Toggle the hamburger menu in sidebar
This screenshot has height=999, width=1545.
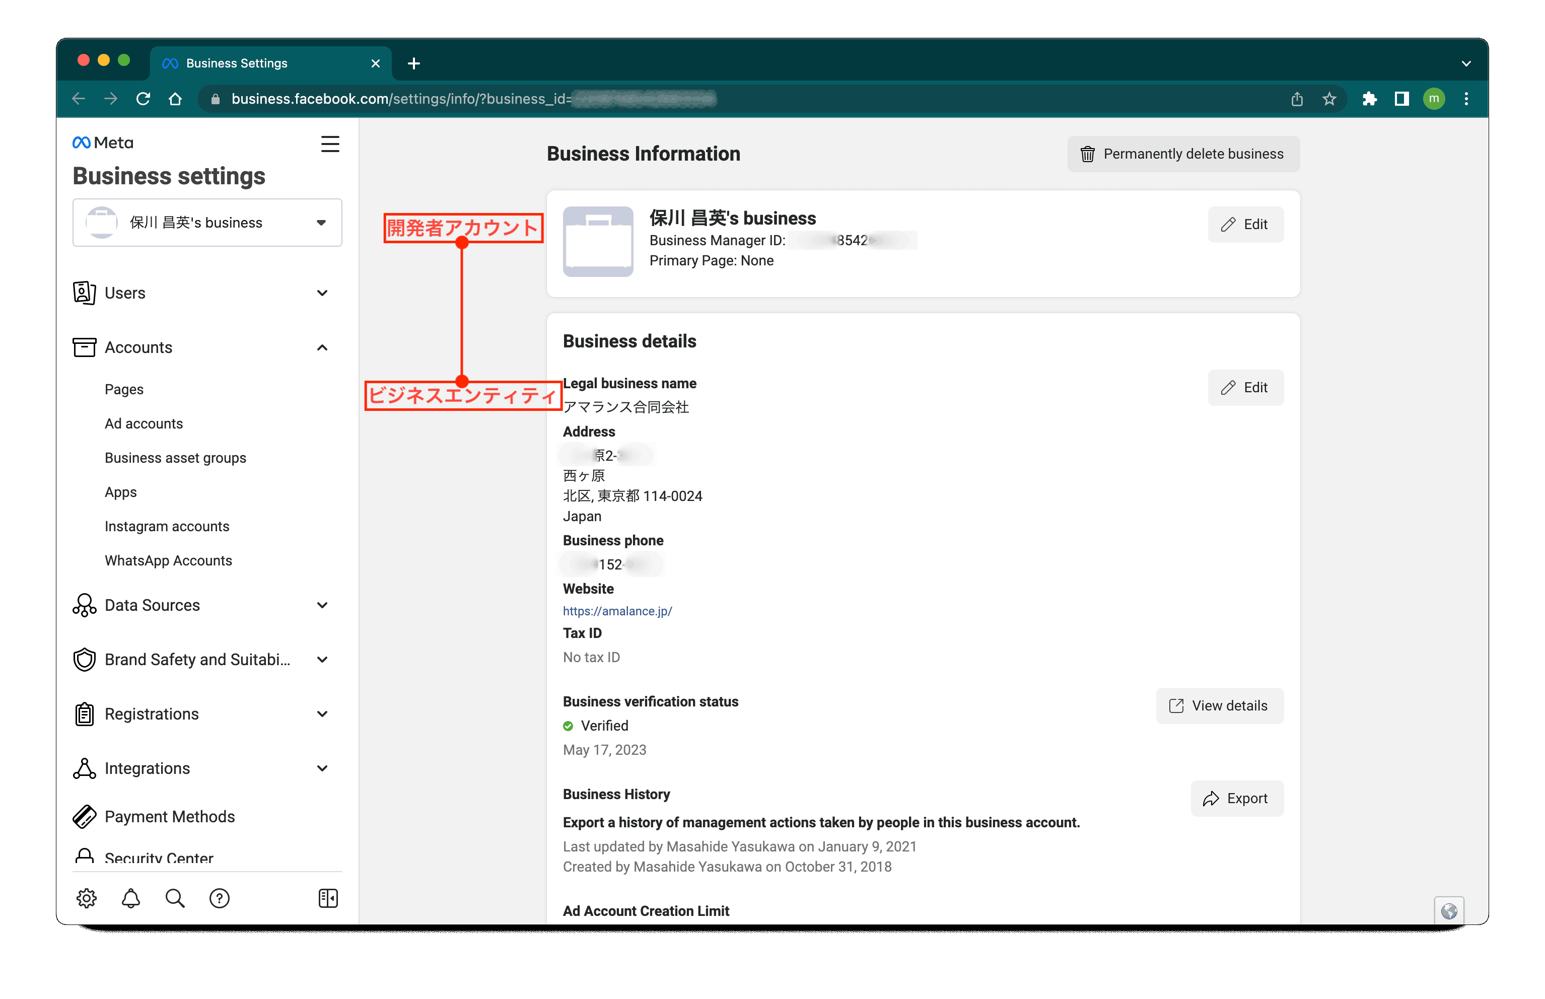(329, 144)
